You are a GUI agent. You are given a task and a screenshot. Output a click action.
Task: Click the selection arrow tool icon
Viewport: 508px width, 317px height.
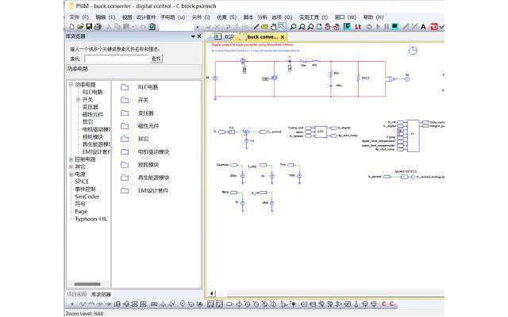pyautogui.click(x=282, y=27)
